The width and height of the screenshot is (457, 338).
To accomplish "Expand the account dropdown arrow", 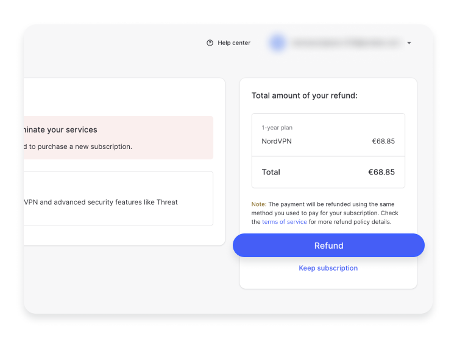I will pyautogui.click(x=409, y=43).
